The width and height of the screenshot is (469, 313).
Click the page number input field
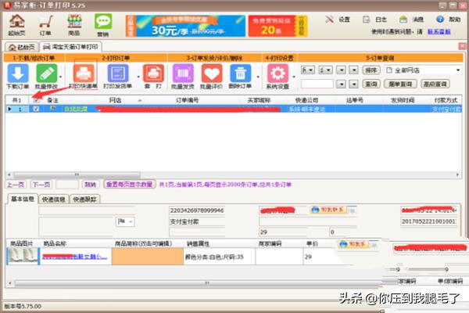coord(67,184)
